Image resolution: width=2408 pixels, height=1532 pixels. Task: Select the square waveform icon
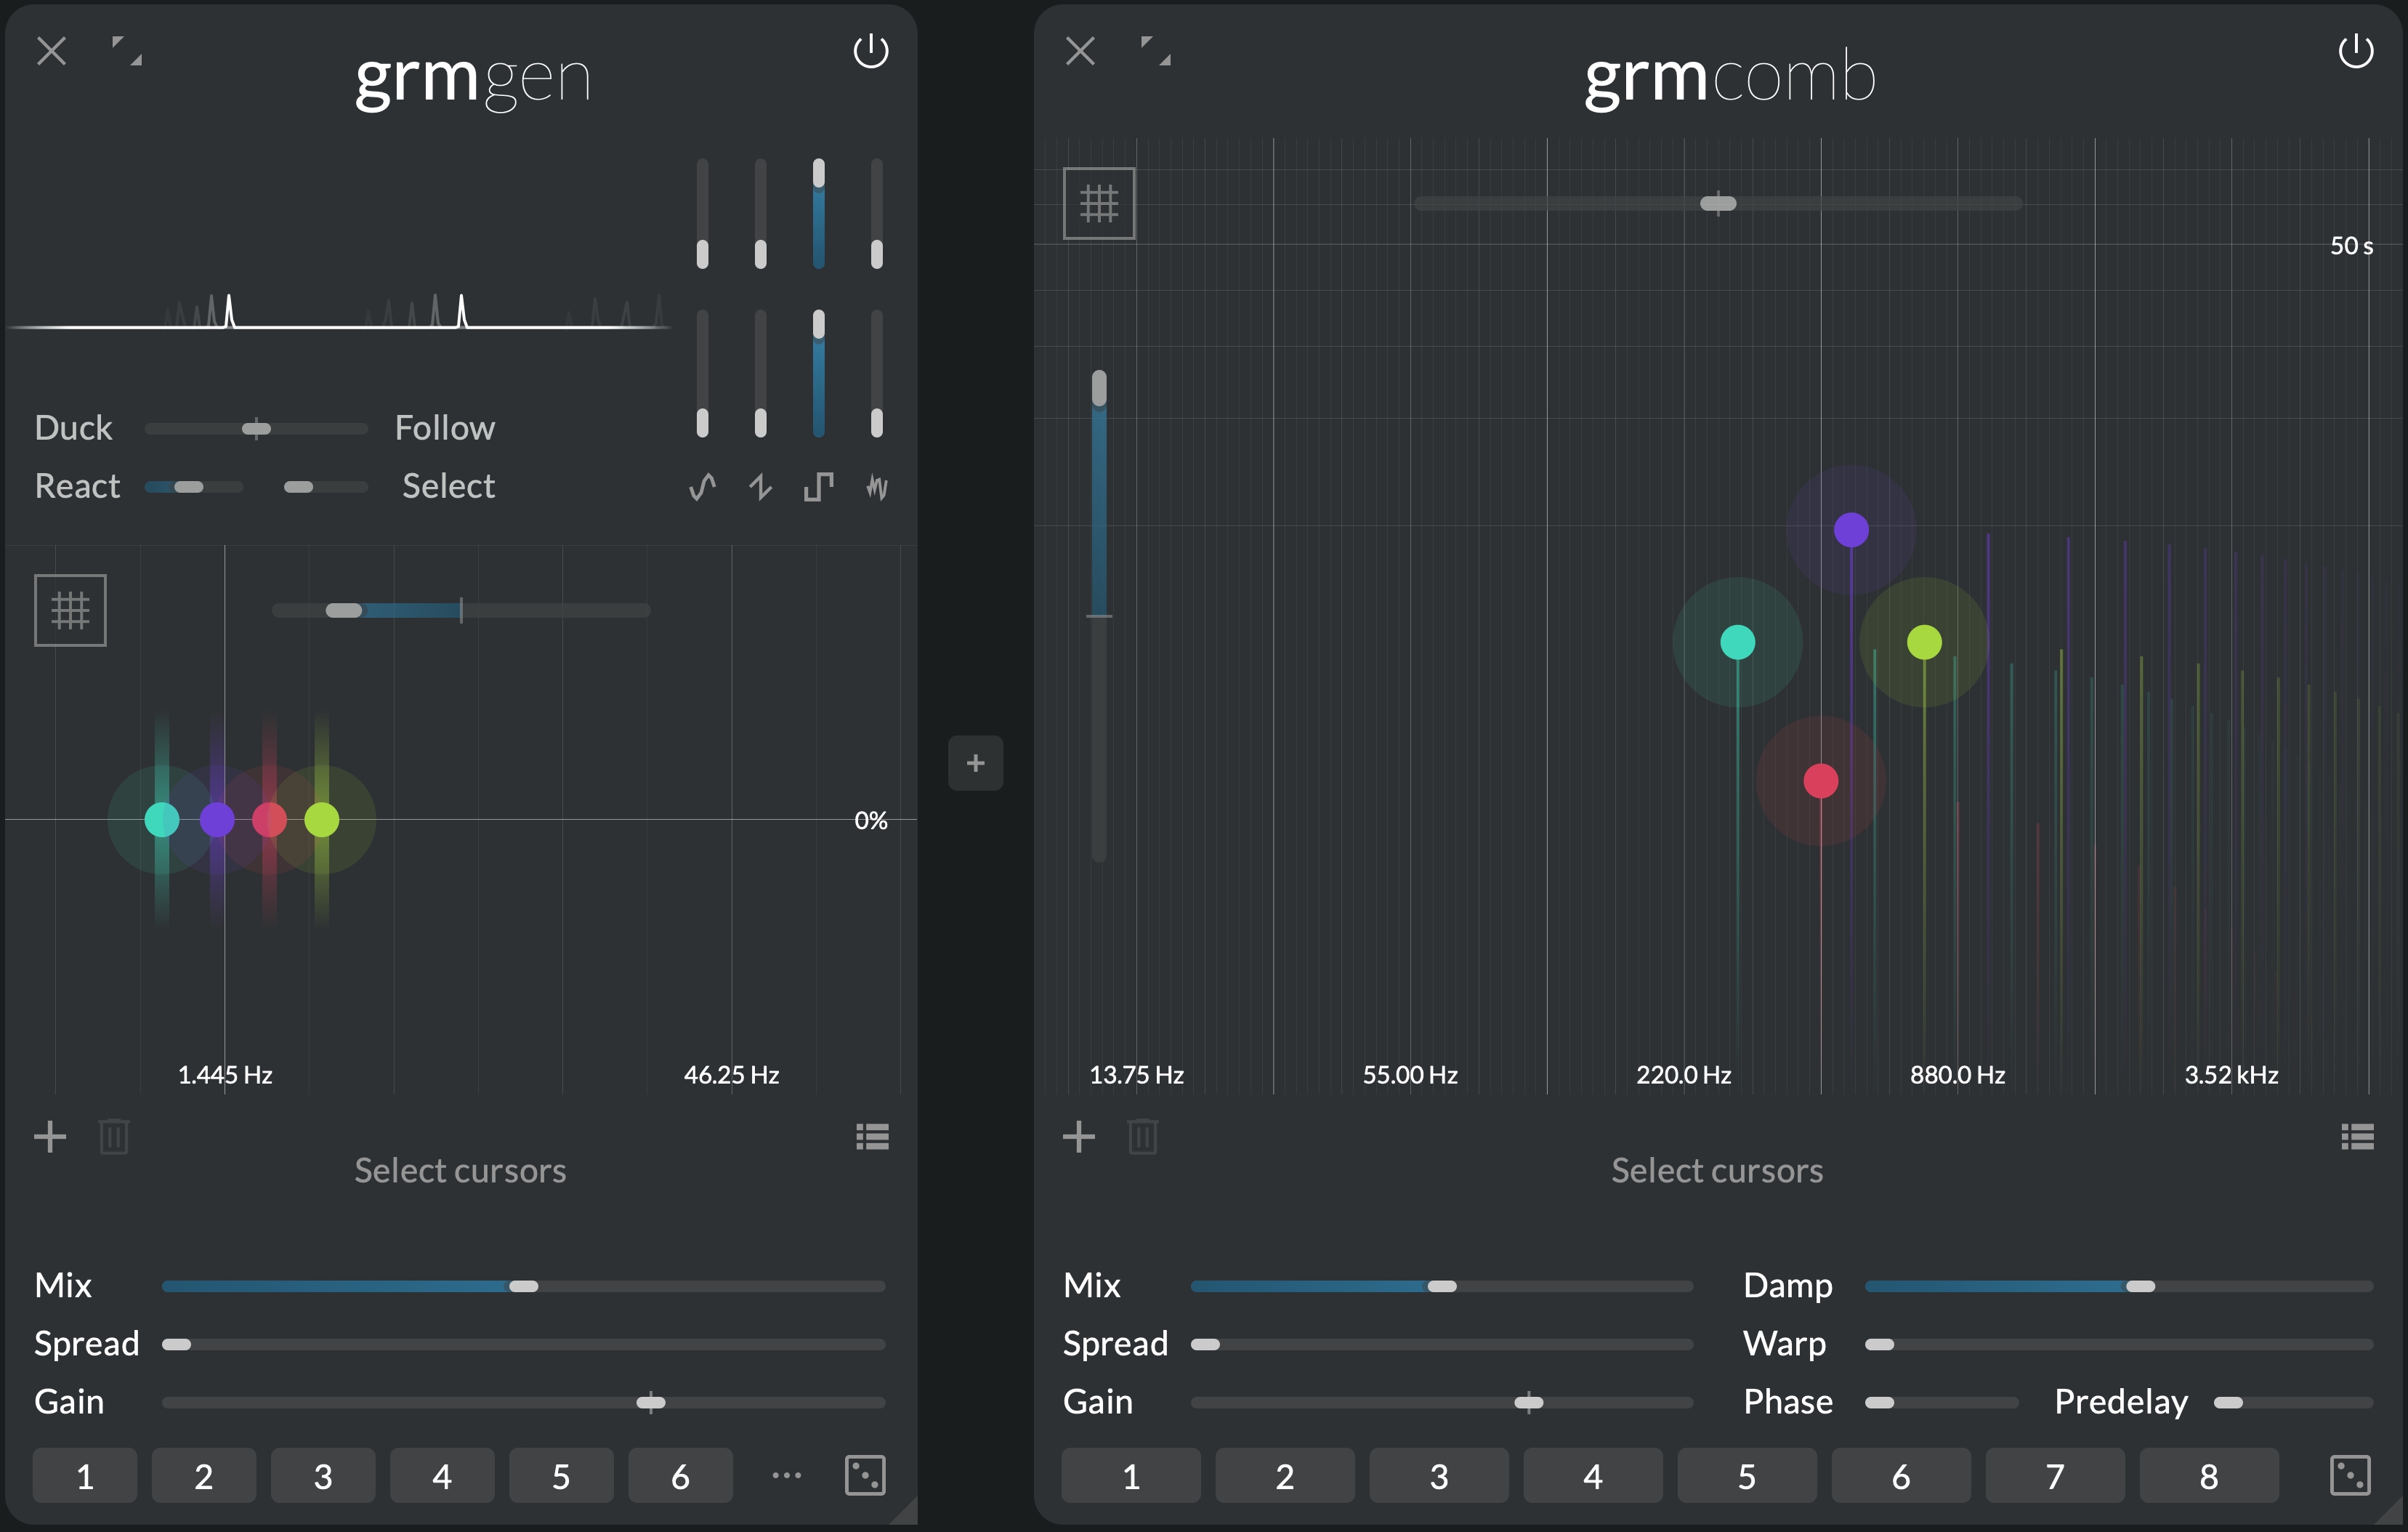click(818, 487)
